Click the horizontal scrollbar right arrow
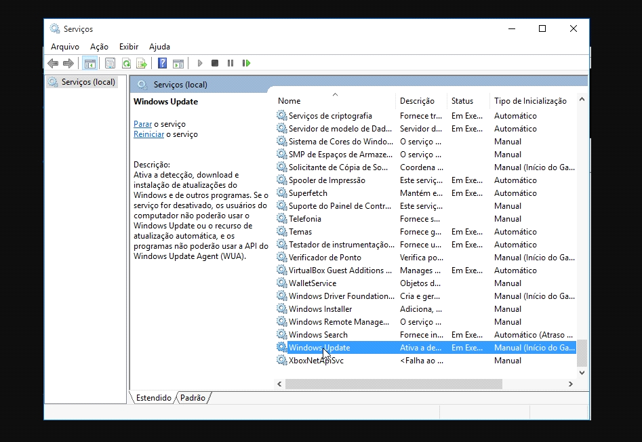642x442 pixels. [x=570, y=384]
